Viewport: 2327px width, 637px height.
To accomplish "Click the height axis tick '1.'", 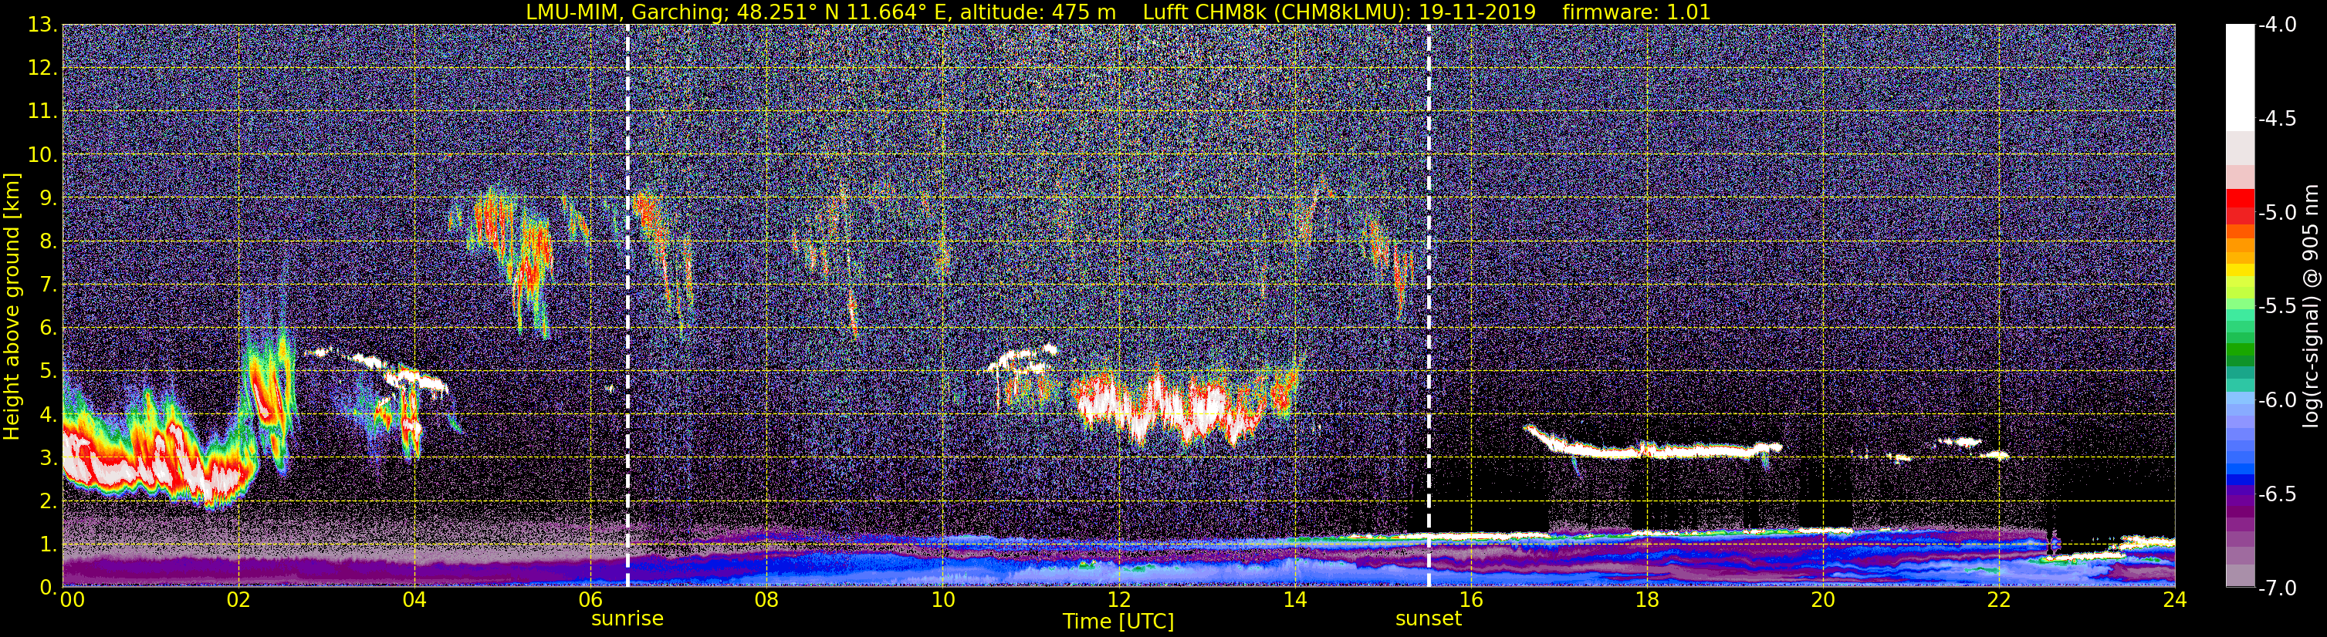I will pos(47,545).
